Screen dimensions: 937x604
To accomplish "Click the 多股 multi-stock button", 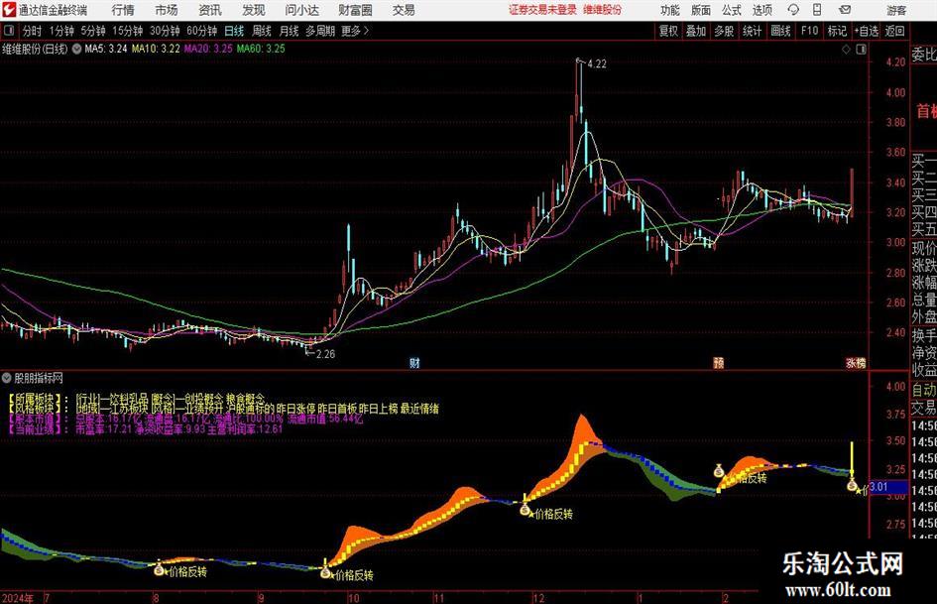I will [724, 31].
